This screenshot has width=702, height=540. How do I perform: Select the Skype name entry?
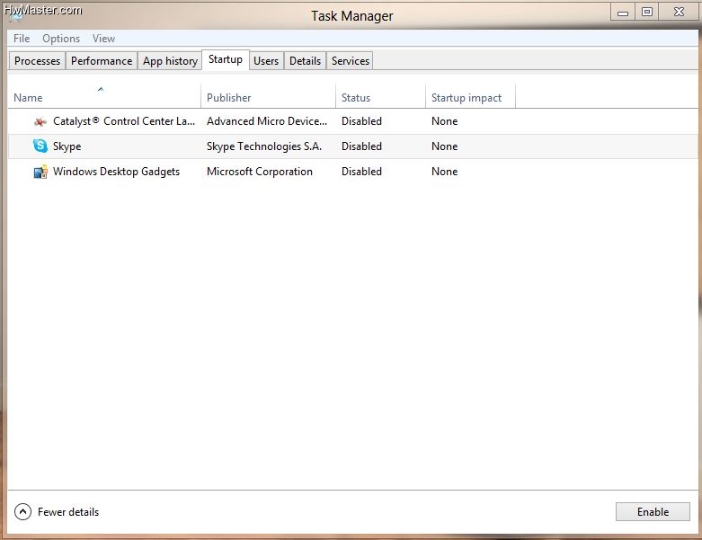click(x=67, y=146)
